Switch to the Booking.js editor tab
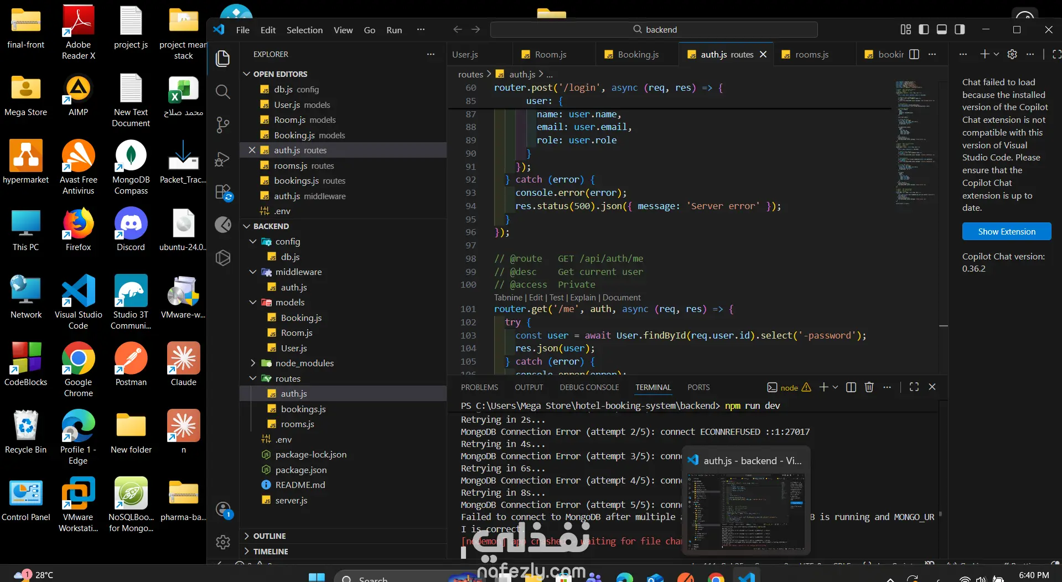 638,54
